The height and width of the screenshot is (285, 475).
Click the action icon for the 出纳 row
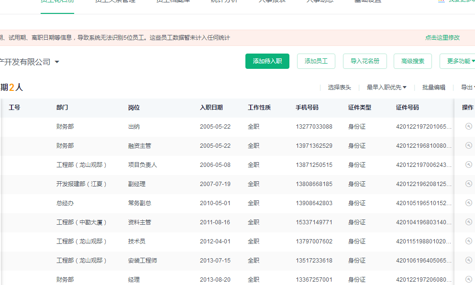click(x=469, y=127)
